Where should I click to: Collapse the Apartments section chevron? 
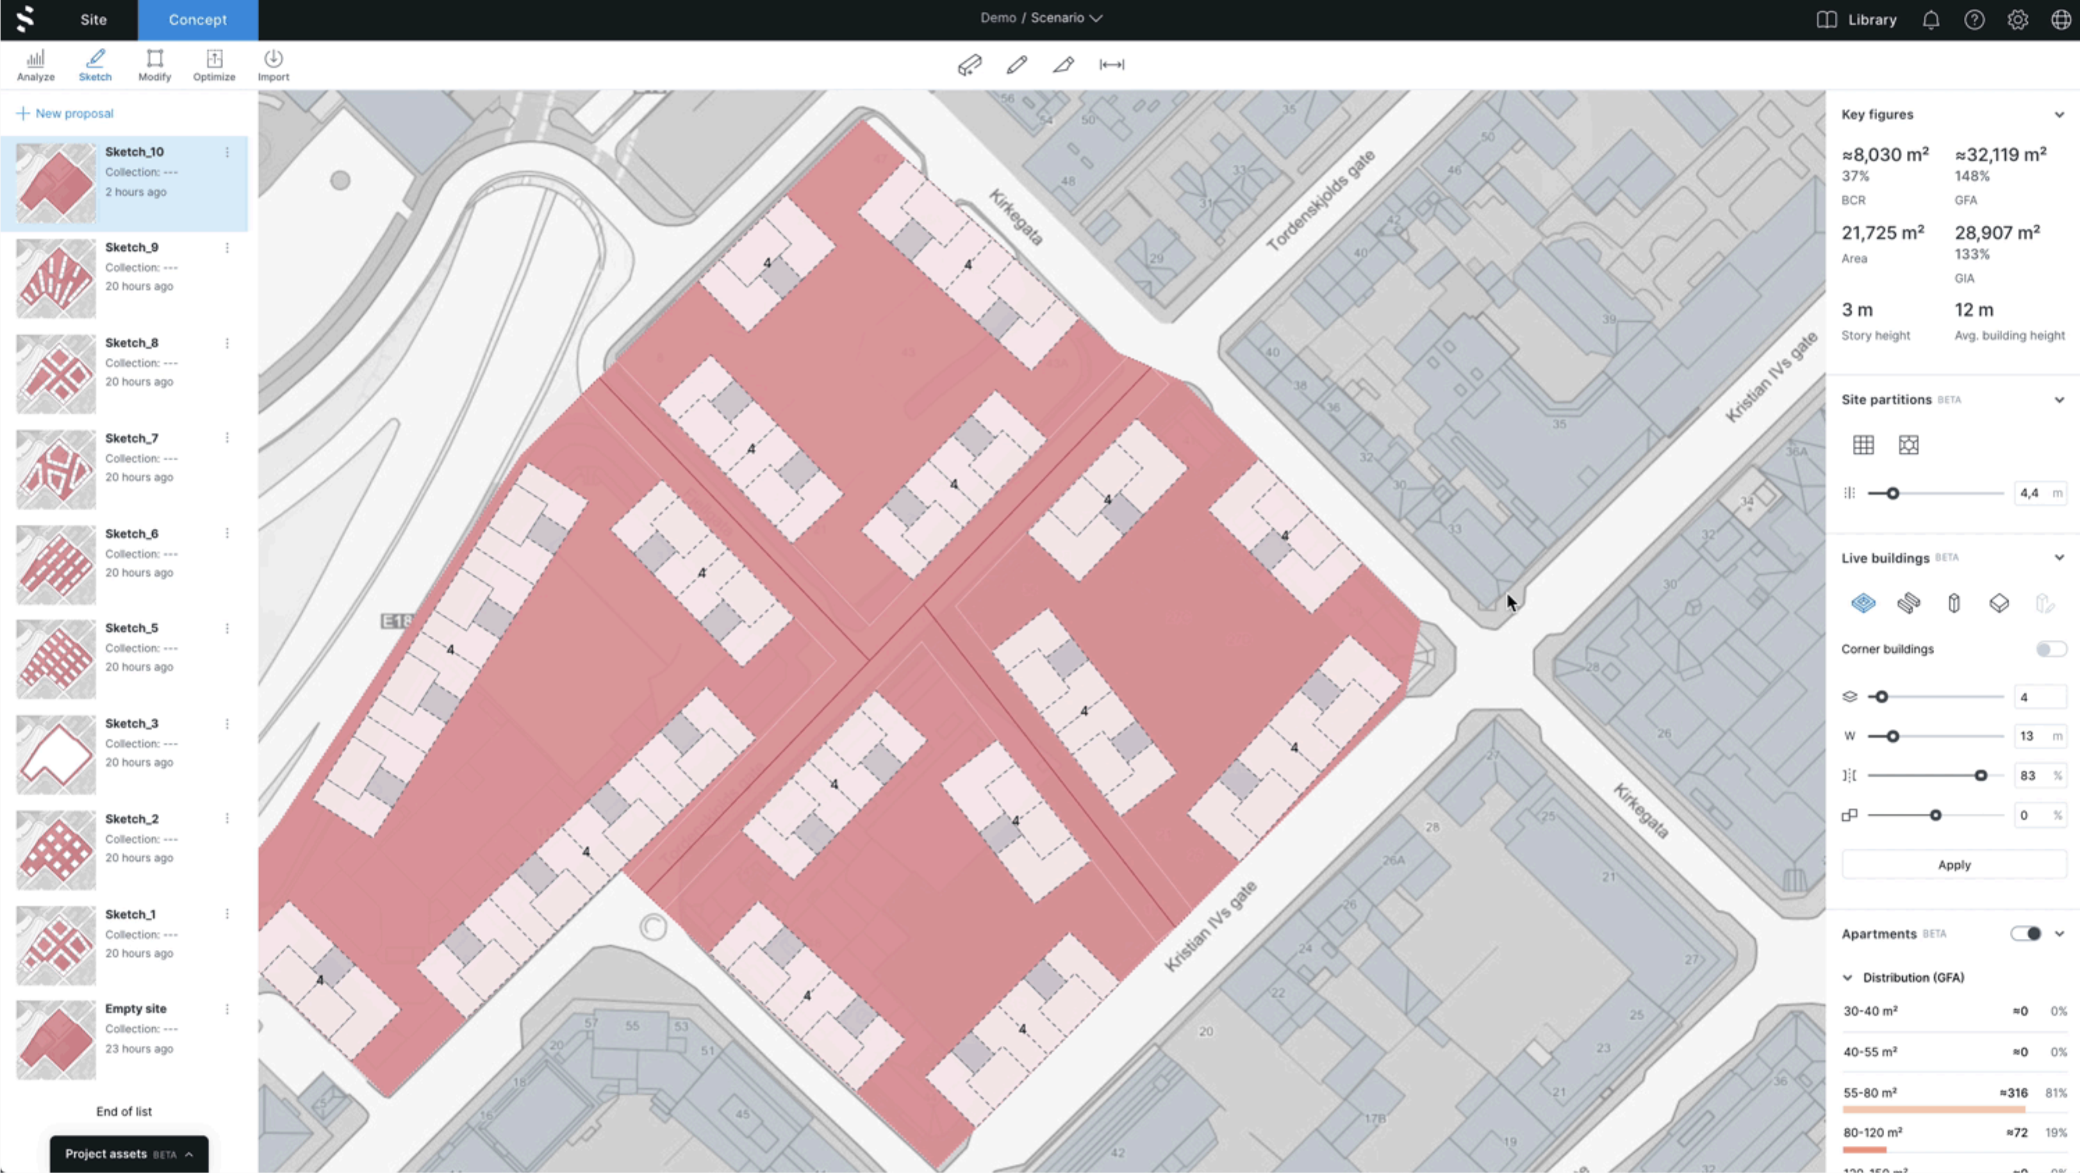[x=2060, y=934]
